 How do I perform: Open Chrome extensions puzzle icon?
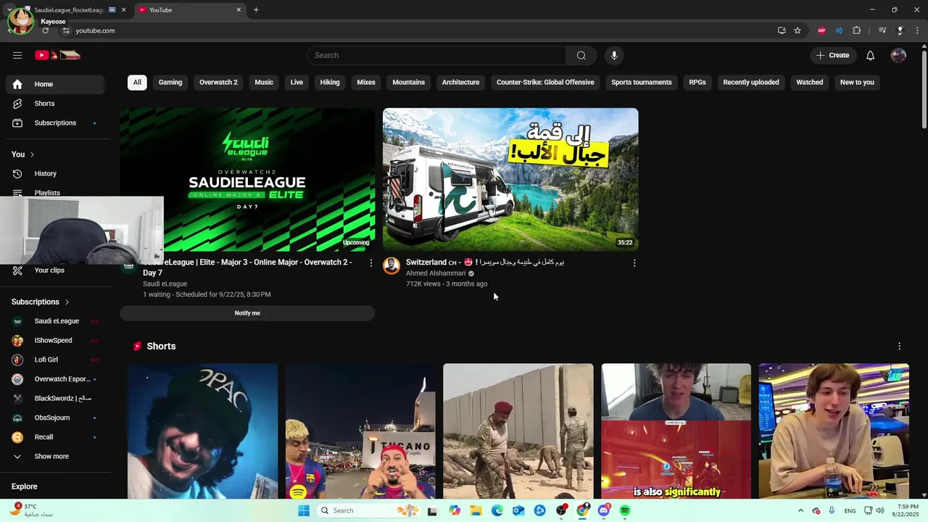tap(856, 30)
